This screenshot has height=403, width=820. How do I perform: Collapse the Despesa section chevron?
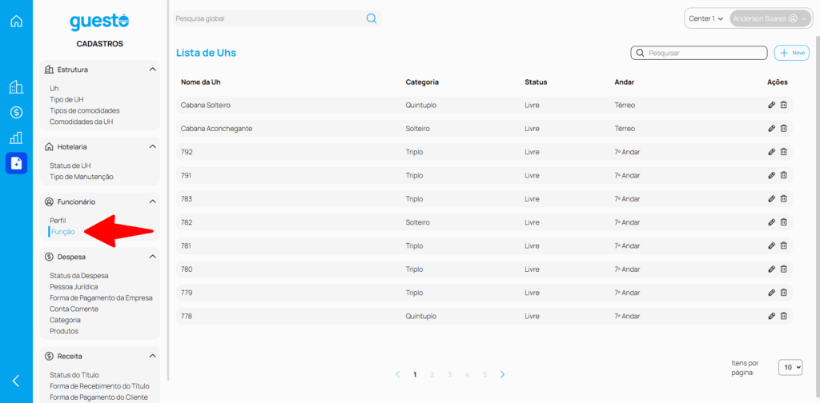pos(152,257)
